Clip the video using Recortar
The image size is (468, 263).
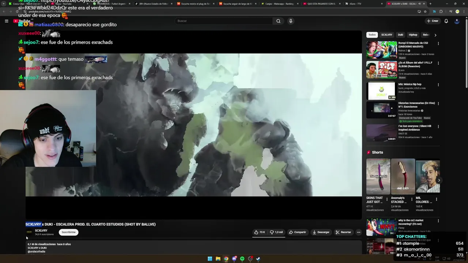[x=343, y=232]
